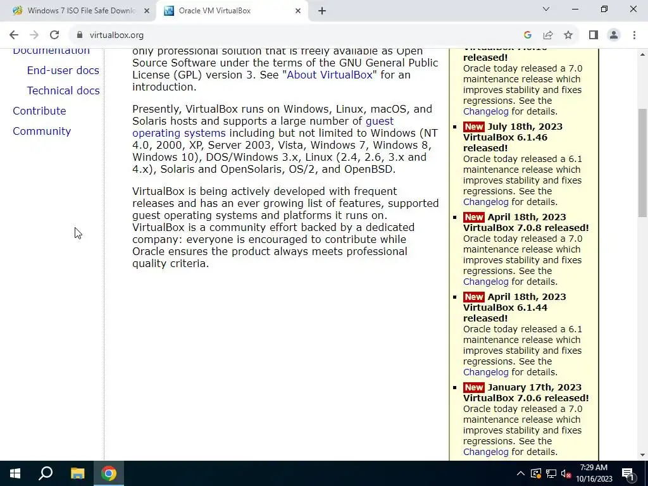Open File Explorer from the taskbar
Image resolution: width=648 pixels, height=486 pixels.
click(77, 473)
